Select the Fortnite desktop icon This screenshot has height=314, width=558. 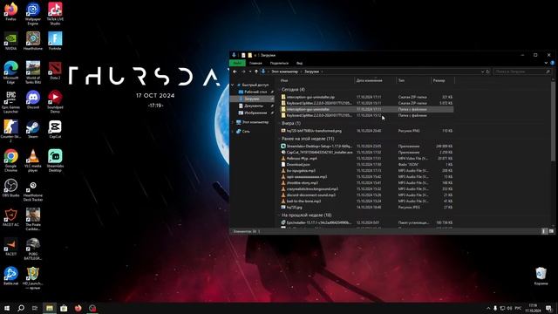coord(55,41)
